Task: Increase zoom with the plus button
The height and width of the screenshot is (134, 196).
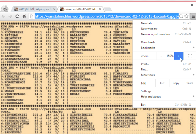Action: click(x=179, y=56)
